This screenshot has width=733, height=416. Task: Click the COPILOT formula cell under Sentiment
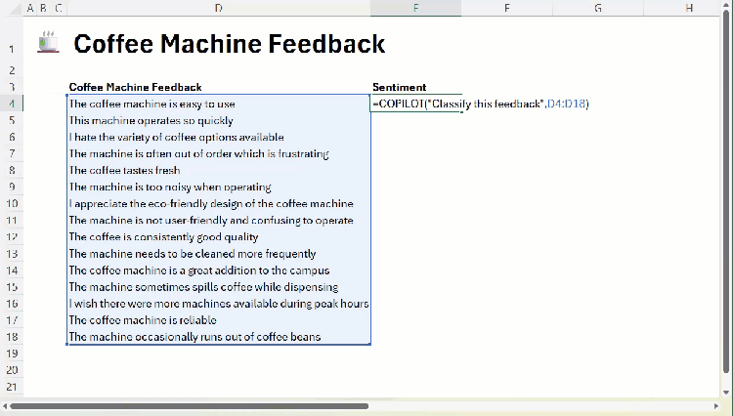click(416, 104)
